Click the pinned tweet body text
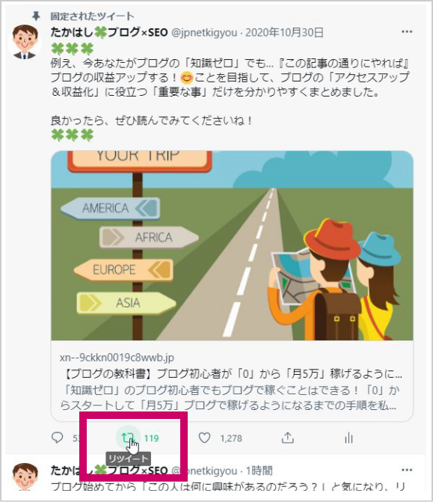 [x=230, y=92]
